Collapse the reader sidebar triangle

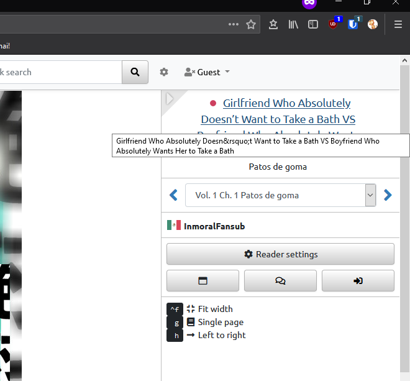pyautogui.click(x=170, y=98)
